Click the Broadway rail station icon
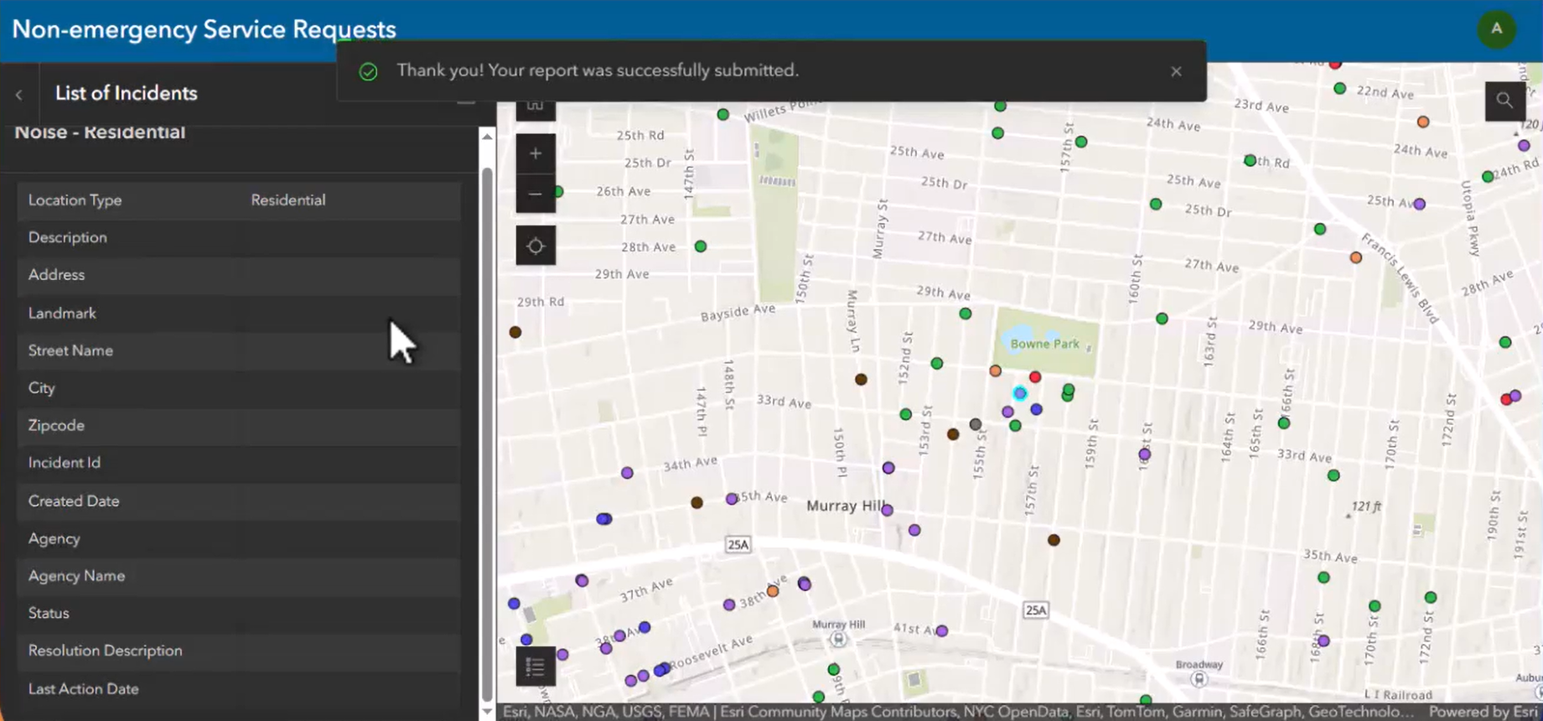Screen dimensions: 1543x721 click(1199, 679)
